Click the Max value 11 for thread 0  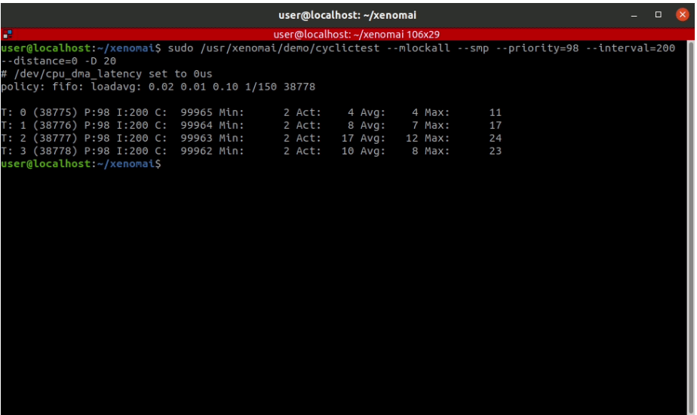(495, 112)
